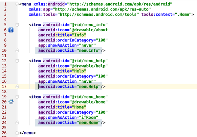Click line number 1 in the gutter
The width and height of the screenshot is (197, 137).
pos(5,4)
